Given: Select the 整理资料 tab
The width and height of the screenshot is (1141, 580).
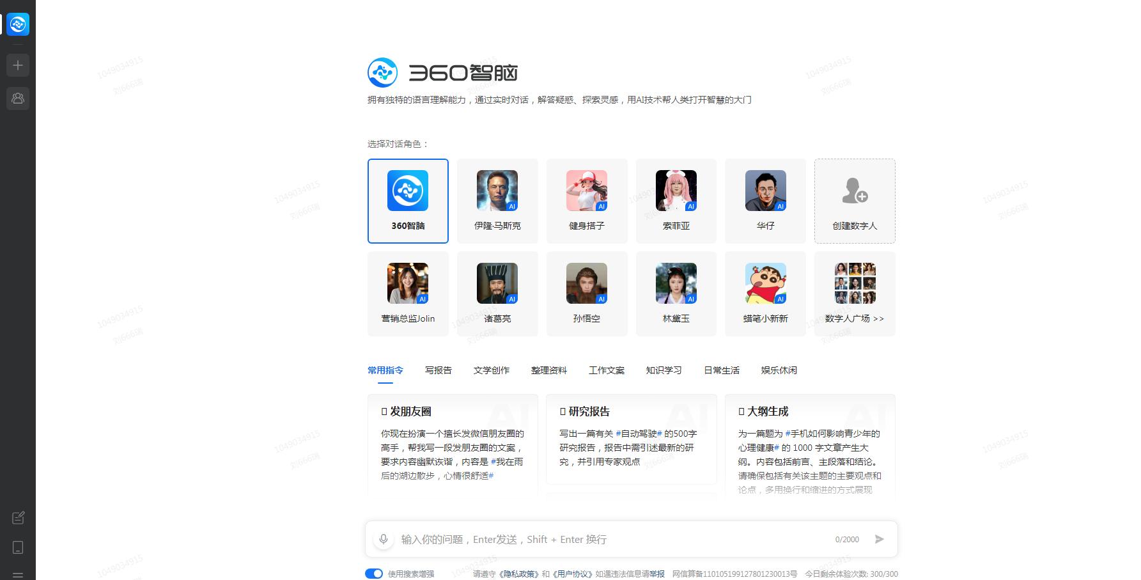Looking at the screenshot, I should 549,370.
